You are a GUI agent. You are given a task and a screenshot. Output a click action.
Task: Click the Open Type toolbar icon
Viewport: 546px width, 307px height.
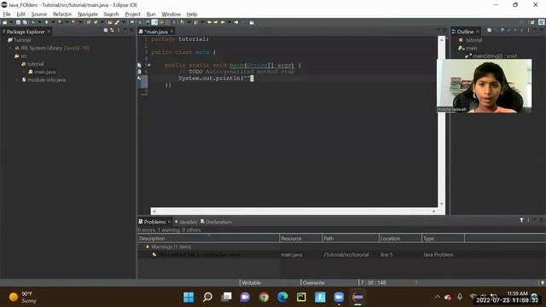pos(110,22)
